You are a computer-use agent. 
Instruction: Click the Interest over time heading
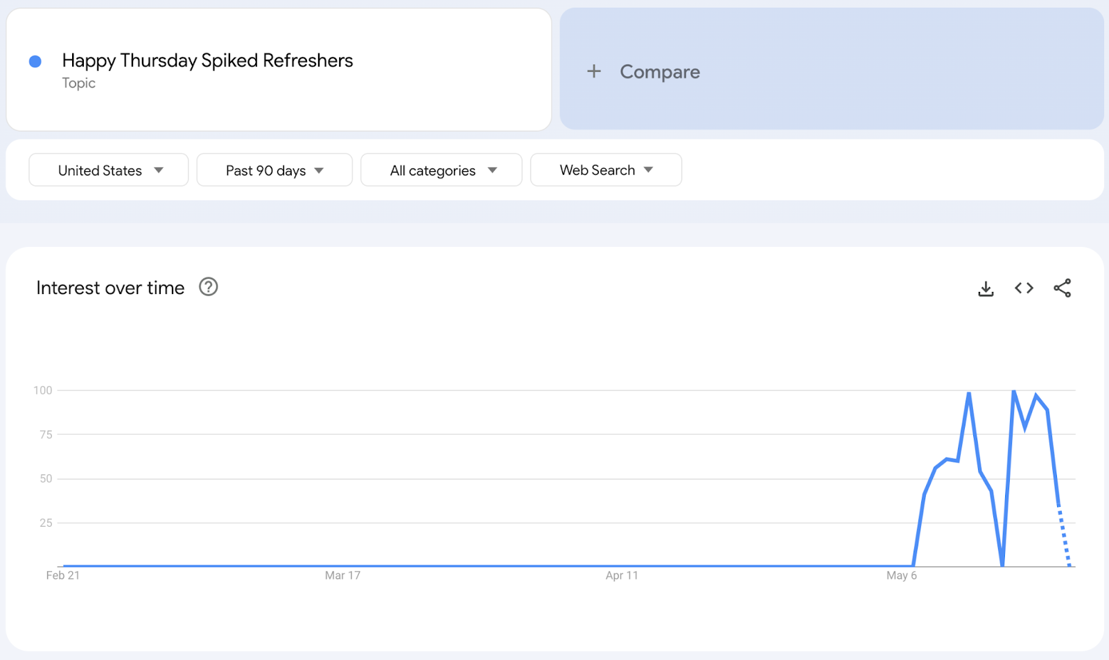coord(110,288)
